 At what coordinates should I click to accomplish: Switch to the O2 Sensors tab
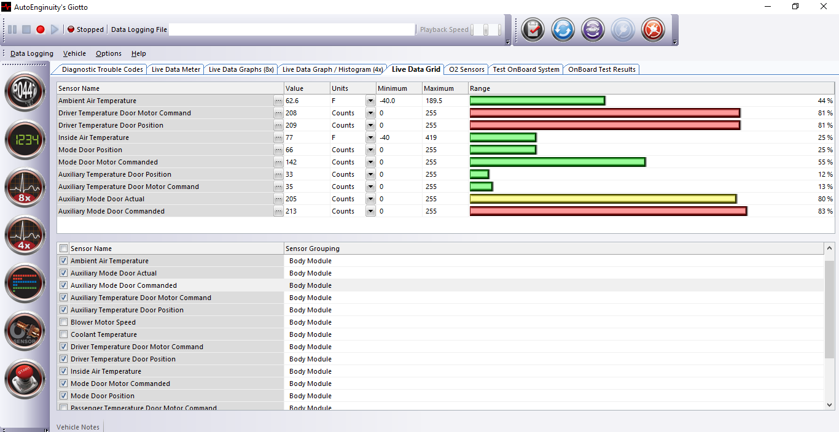(x=466, y=69)
